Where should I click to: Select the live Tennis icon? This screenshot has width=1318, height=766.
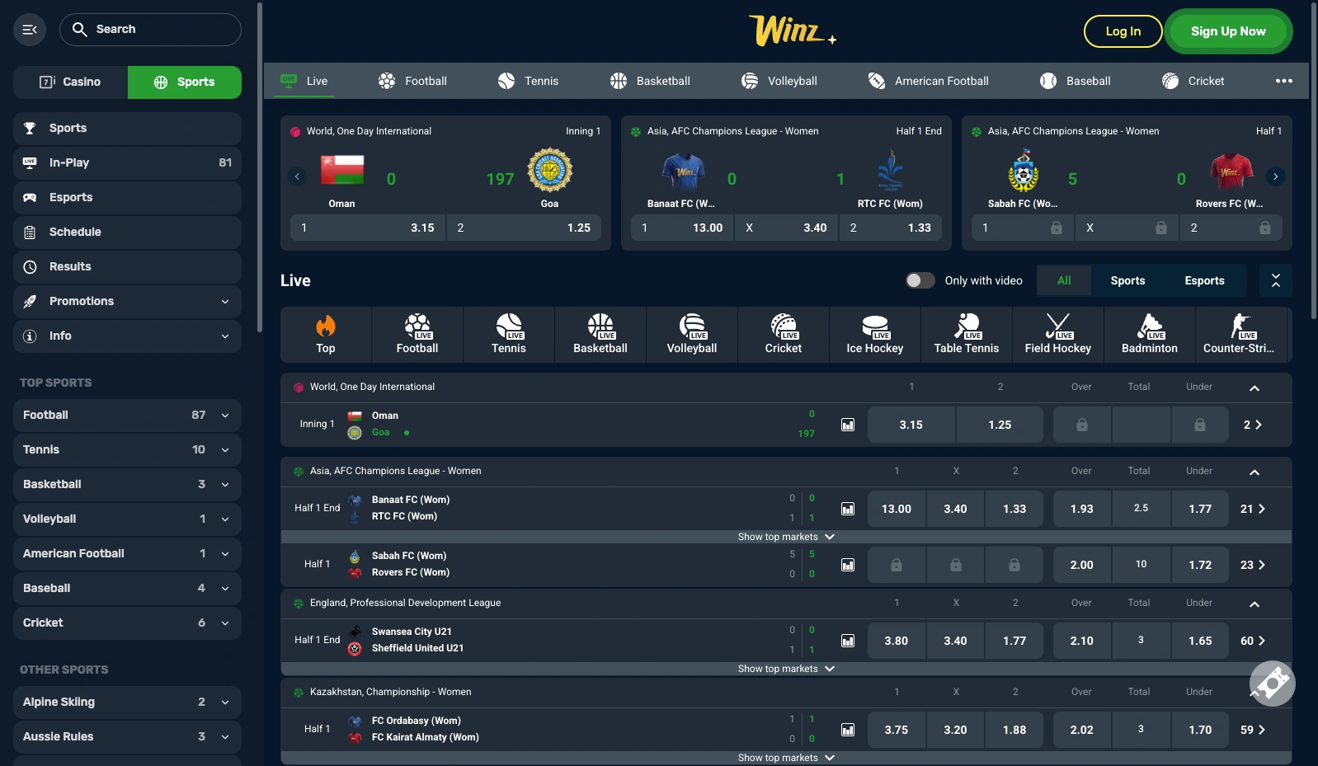point(509,334)
